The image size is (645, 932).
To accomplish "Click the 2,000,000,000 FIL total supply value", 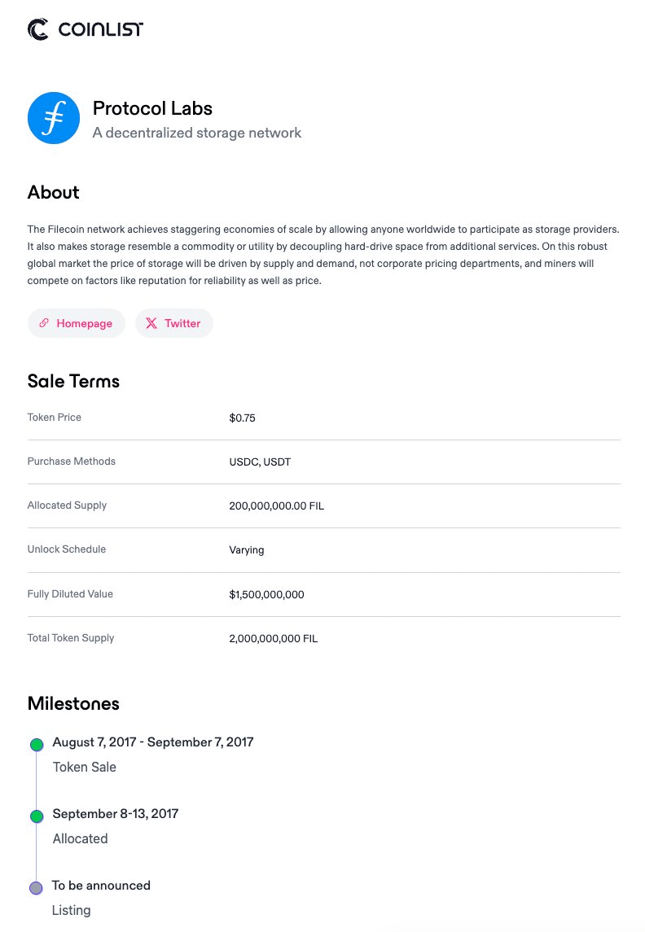I will [273, 639].
